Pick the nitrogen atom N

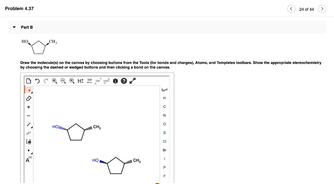coord(164,115)
